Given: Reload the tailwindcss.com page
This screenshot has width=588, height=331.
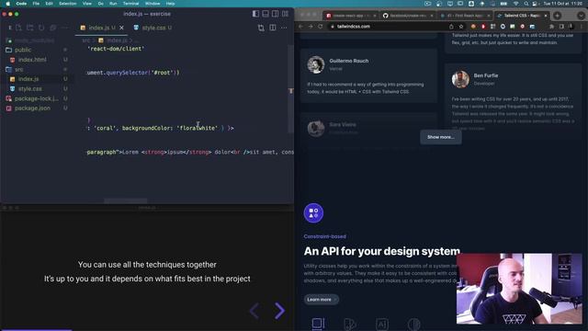Looking at the screenshot, I should 321,27.
